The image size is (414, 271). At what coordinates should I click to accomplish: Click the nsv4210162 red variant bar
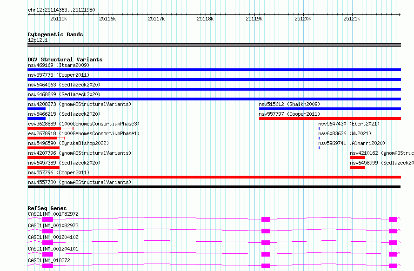(x=358, y=158)
